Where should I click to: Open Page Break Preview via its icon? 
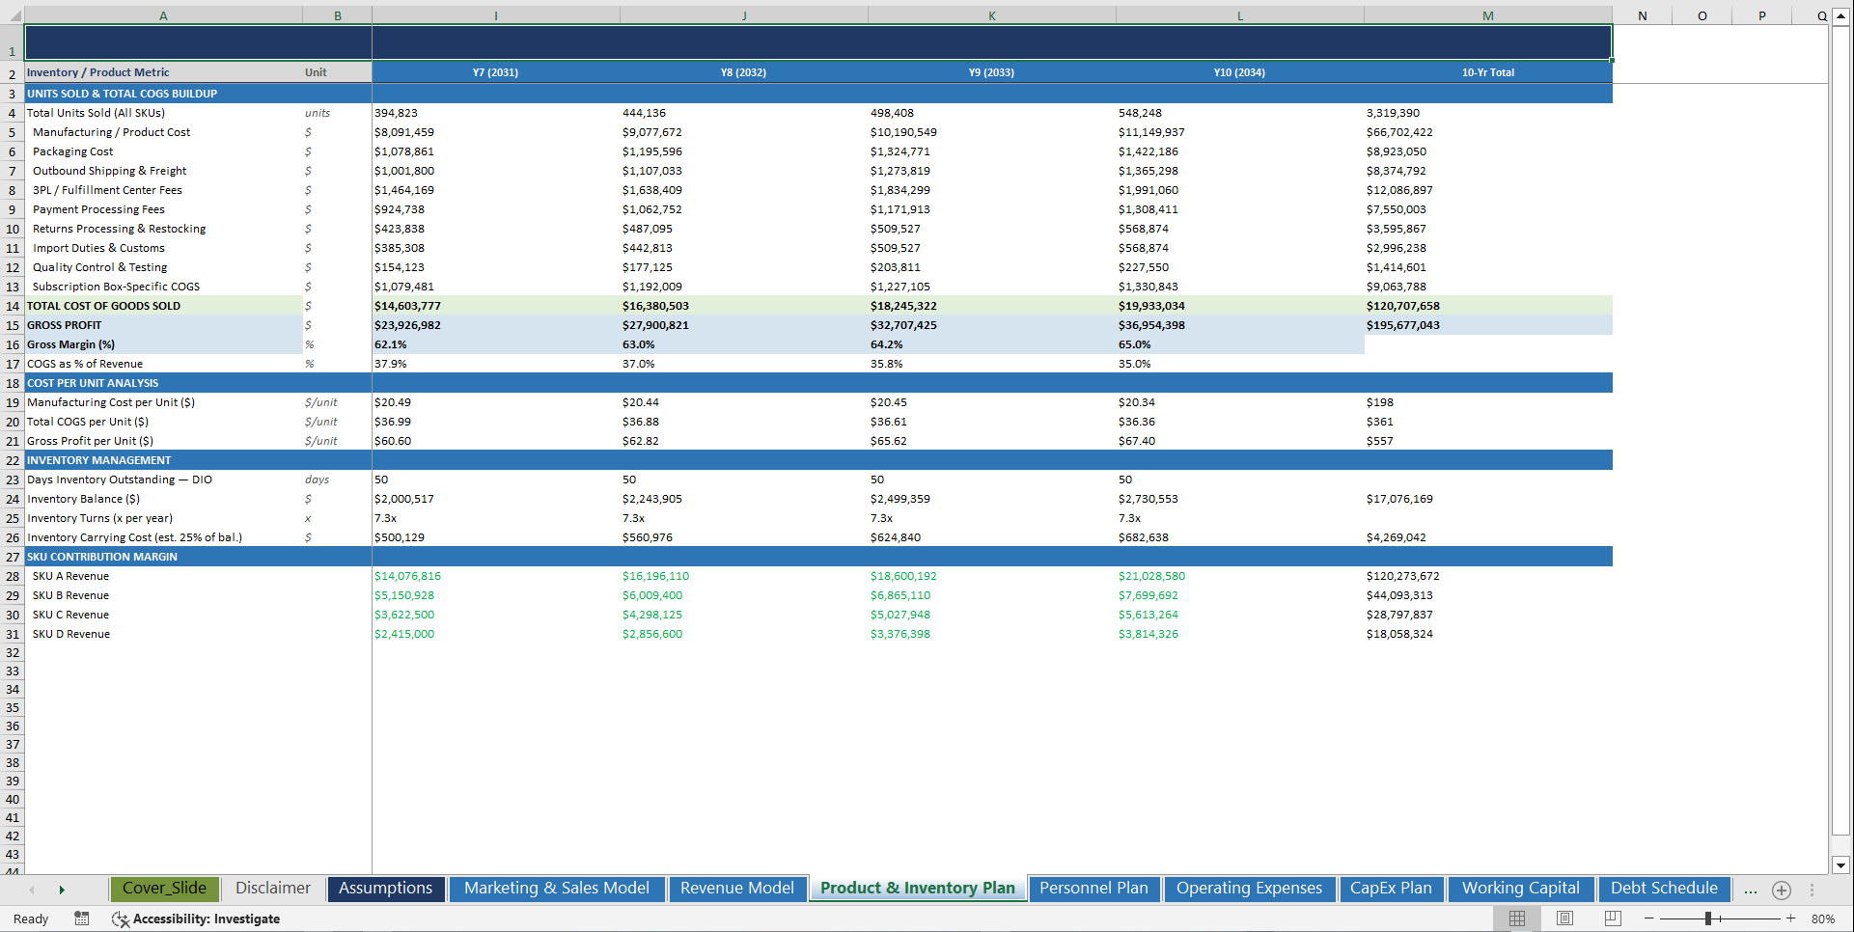coord(1612,918)
